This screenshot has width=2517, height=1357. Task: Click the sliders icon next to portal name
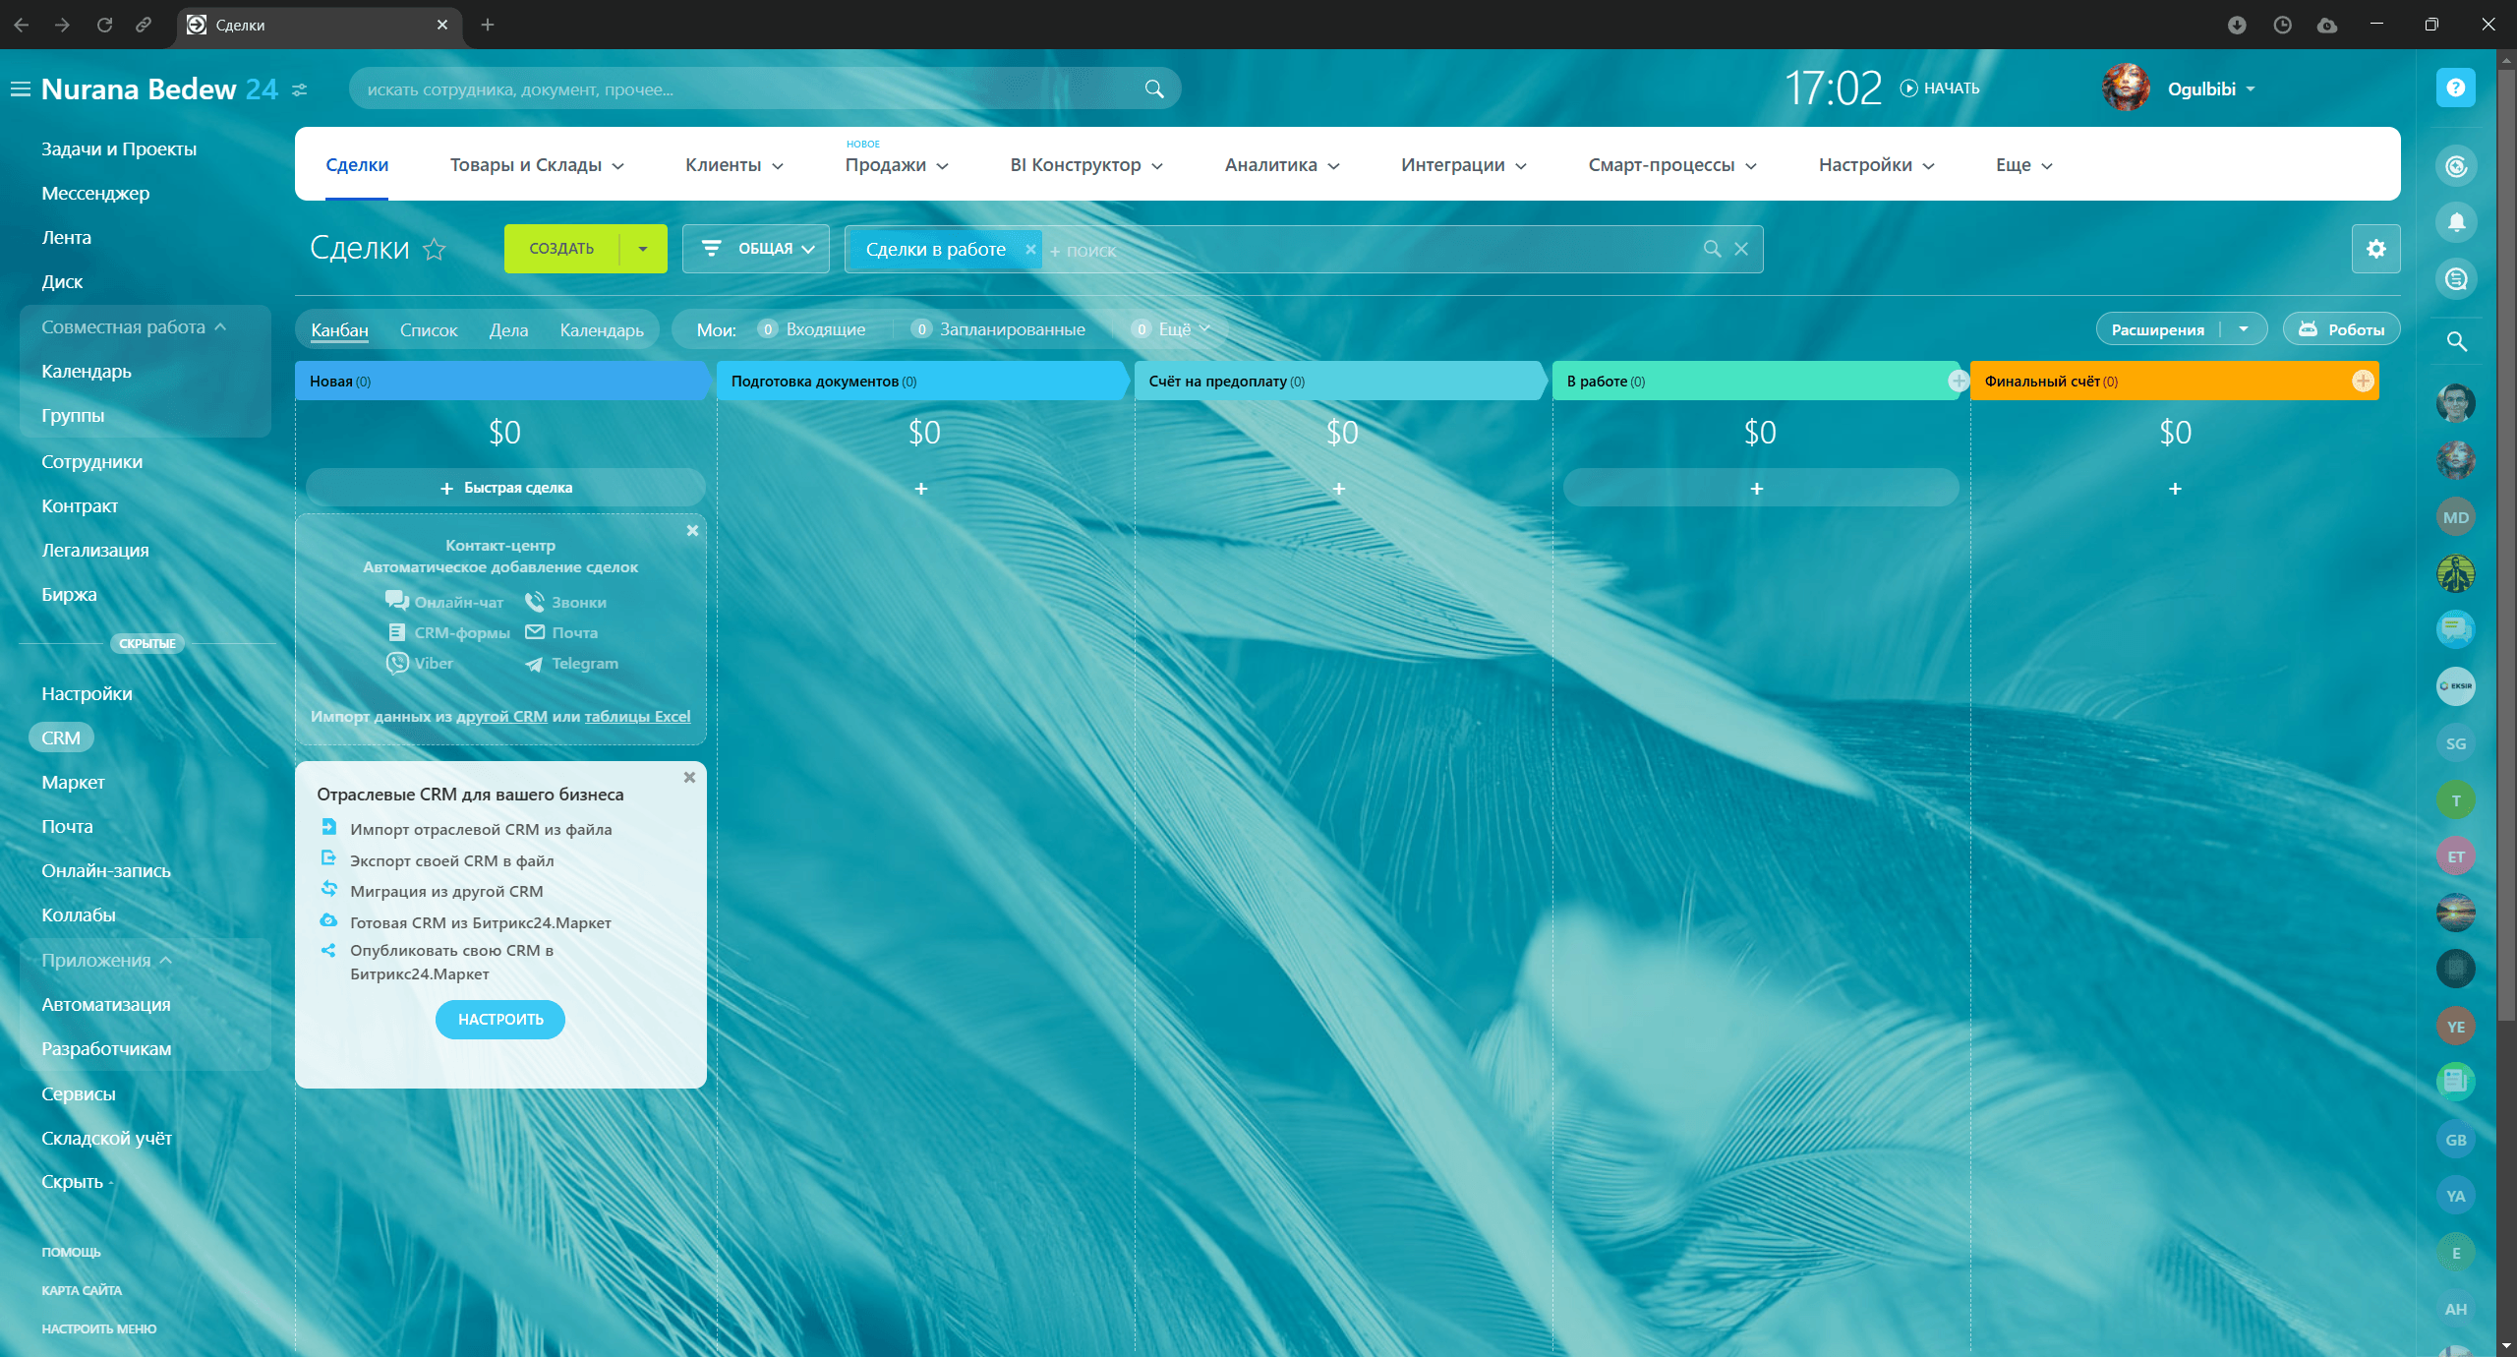tap(300, 89)
